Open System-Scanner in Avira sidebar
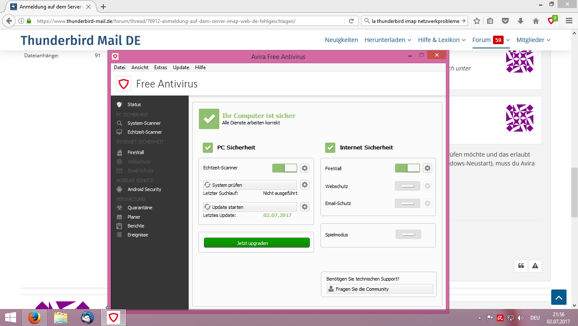The height and width of the screenshot is (326, 578). [144, 123]
